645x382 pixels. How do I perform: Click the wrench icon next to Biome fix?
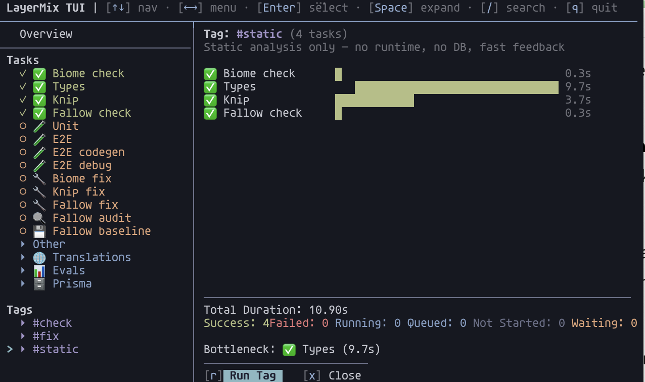(39, 179)
